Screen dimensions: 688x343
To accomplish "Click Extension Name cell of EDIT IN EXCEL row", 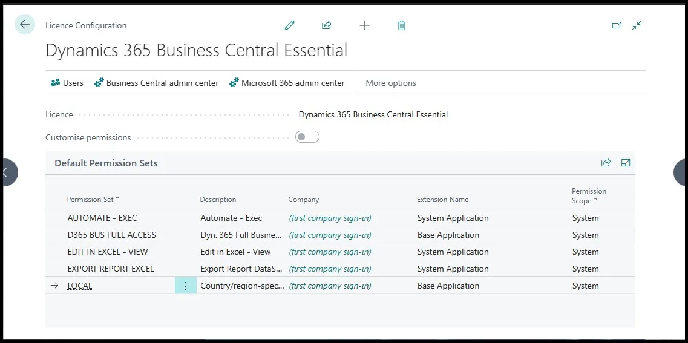I will pyautogui.click(x=453, y=252).
